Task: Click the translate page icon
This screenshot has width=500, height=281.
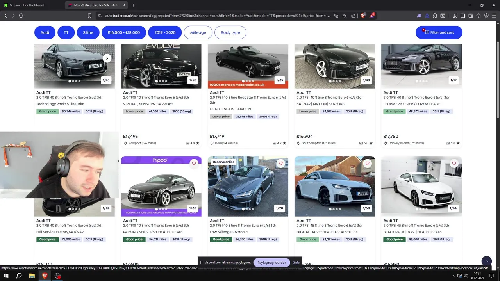Action: (345, 16)
